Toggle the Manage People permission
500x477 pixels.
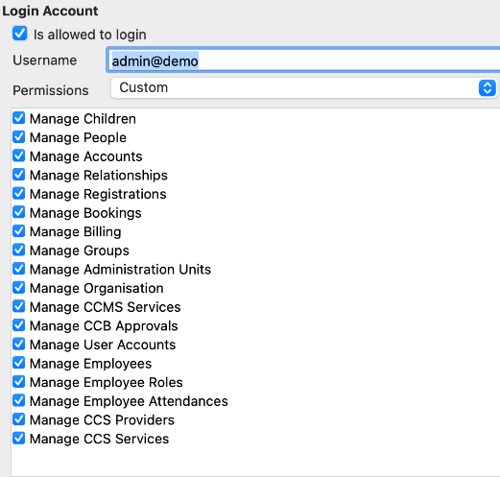tap(19, 137)
